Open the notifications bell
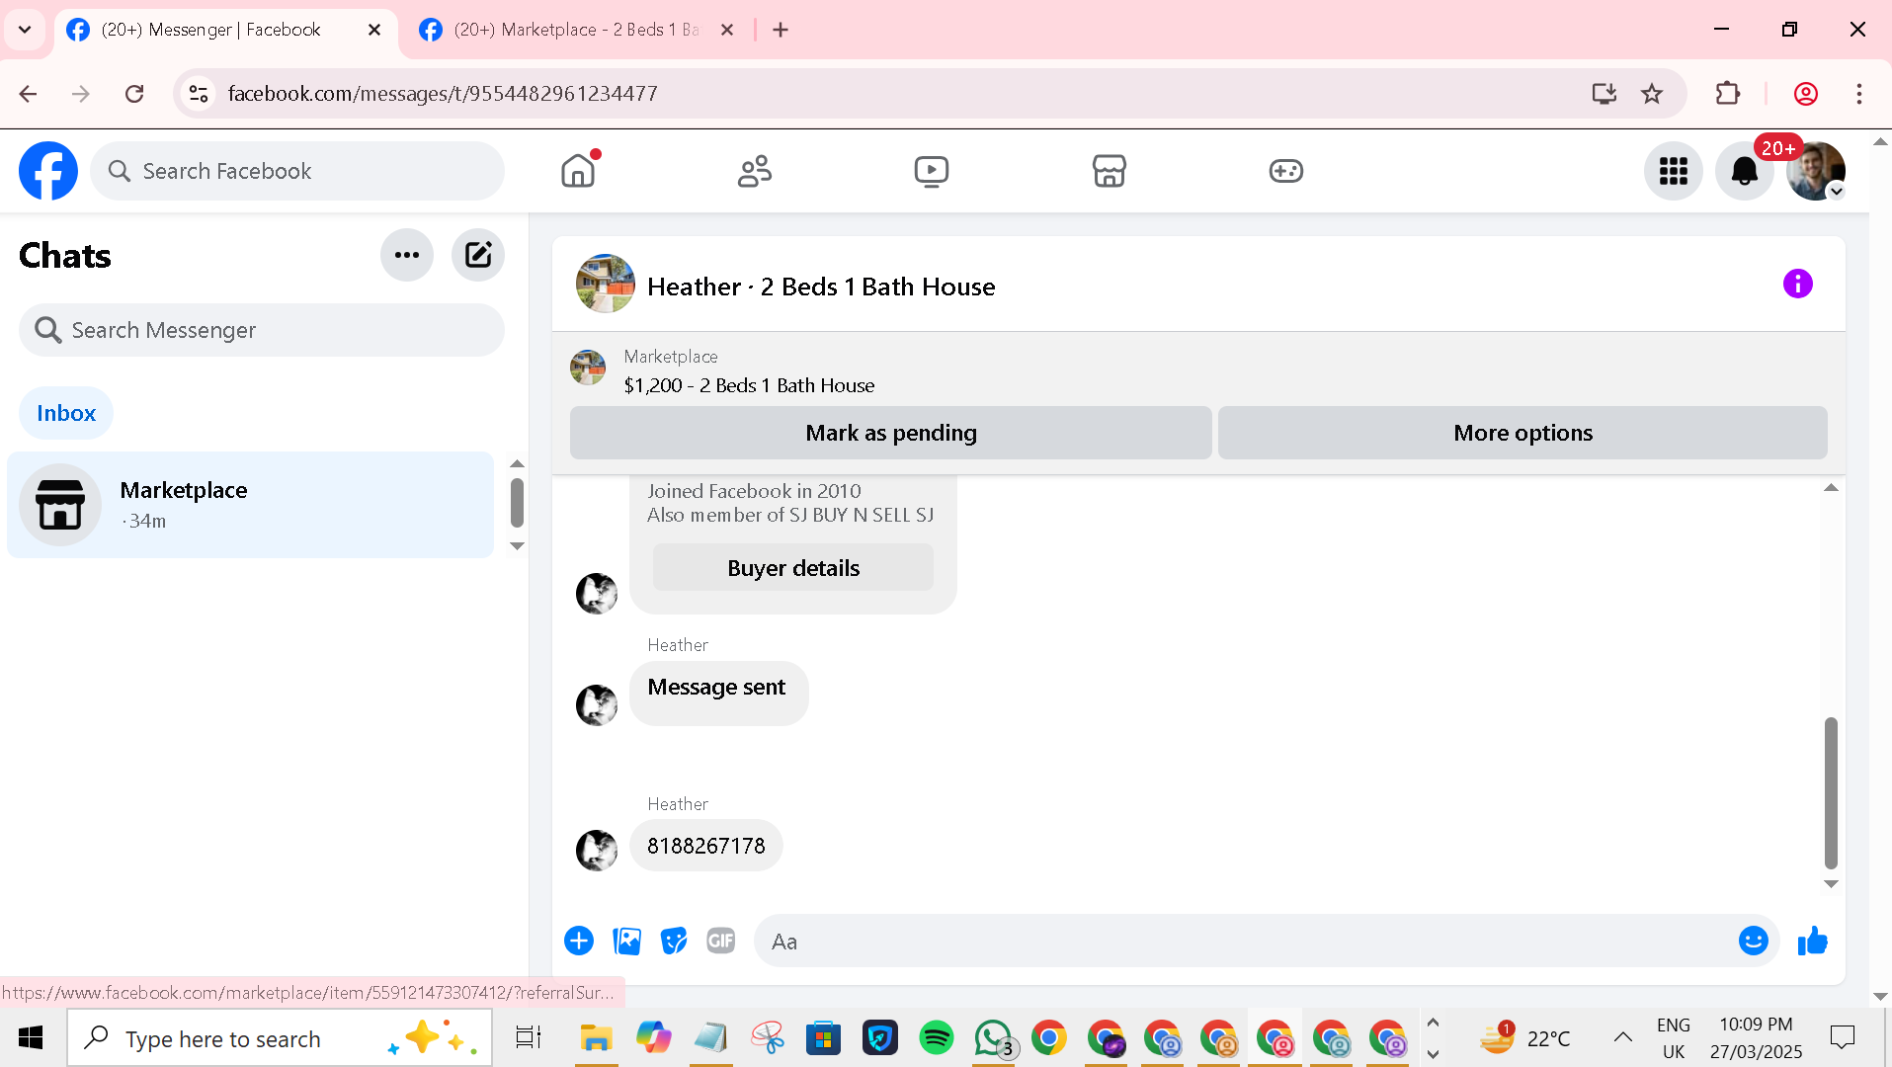The image size is (1892, 1067). click(x=1745, y=171)
